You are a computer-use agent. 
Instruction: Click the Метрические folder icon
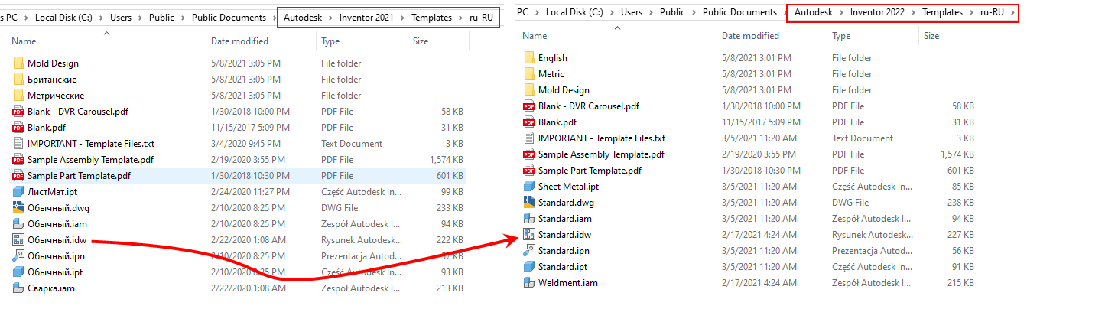pyautogui.click(x=18, y=96)
